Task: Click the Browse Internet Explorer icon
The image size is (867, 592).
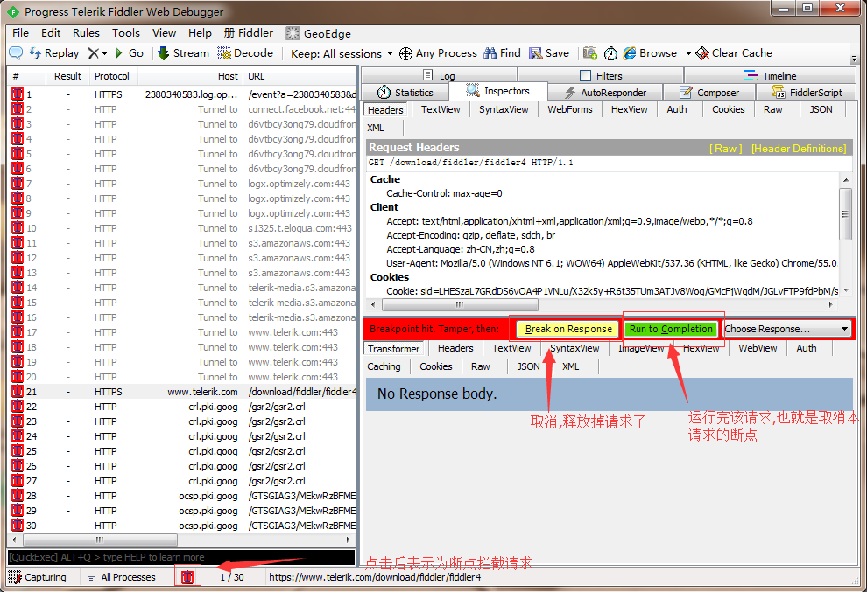Action: coord(630,53)
